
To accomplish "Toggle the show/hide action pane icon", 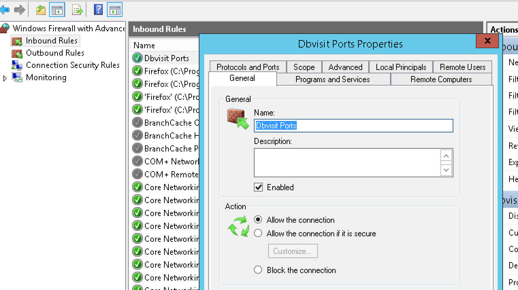I will point(115,10).
